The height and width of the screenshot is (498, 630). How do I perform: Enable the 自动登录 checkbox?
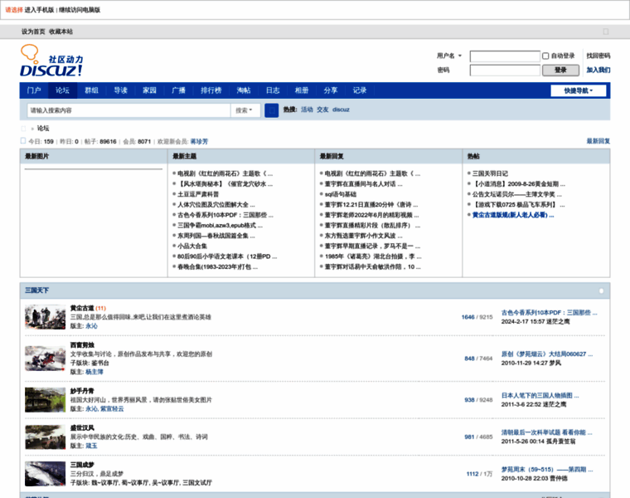tap(545, 56)
